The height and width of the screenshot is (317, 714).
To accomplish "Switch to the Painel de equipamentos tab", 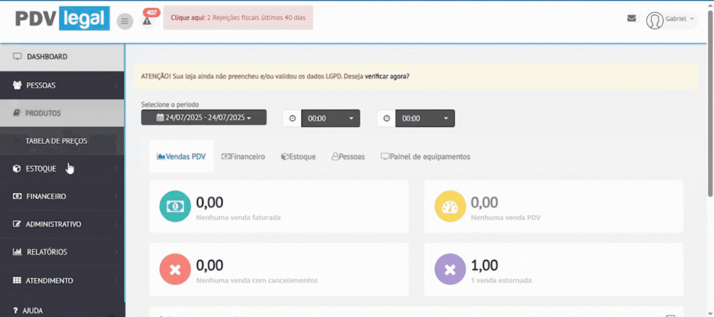I will point(425,156).
